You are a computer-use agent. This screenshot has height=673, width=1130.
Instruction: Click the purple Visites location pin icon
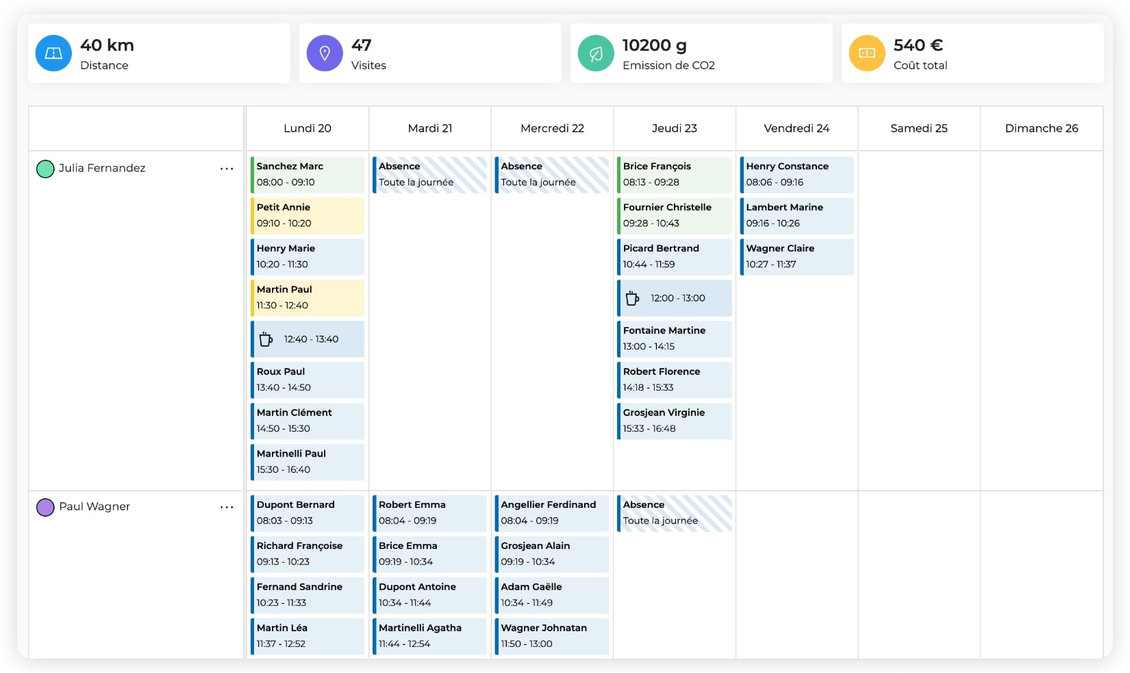tap(325, 53)
